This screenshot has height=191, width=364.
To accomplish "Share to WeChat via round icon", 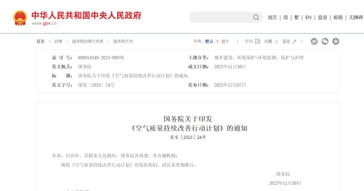I will point(325,41).
